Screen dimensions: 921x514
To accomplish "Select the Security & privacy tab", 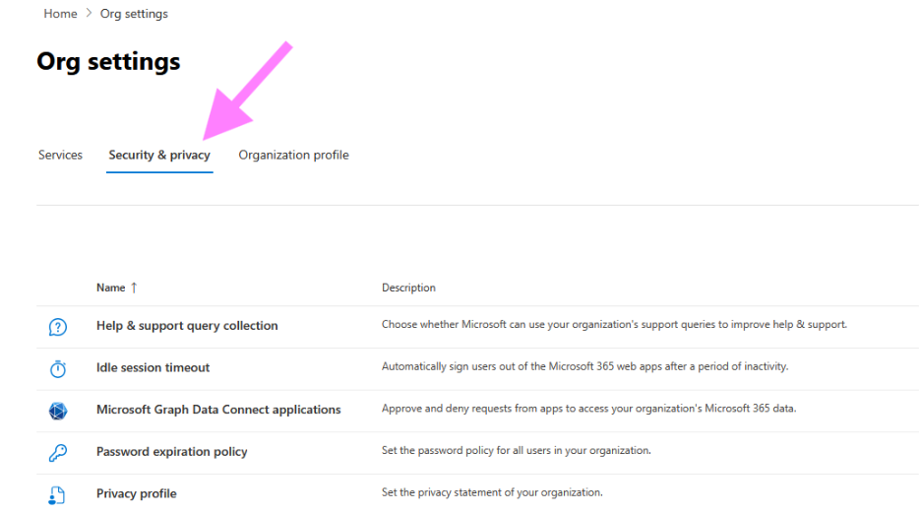I will coord(159,155).
